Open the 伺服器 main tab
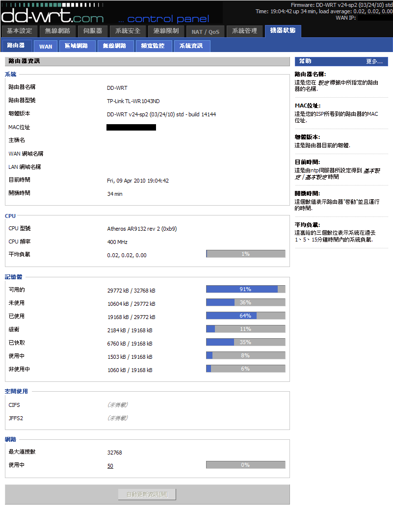Screen dimensions: 393x509 (93, 31)
